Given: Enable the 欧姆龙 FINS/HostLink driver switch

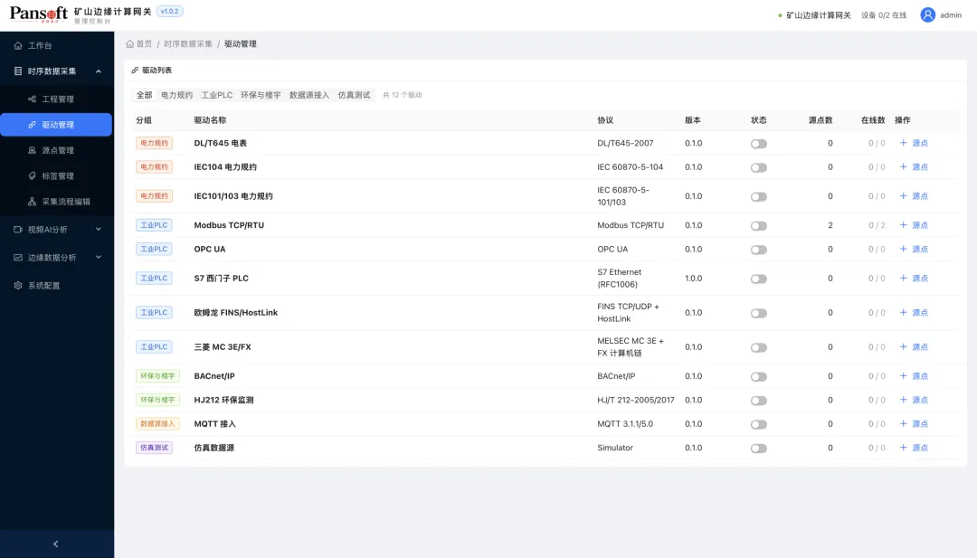Looking at the screenshot, I should click(758, 313).
